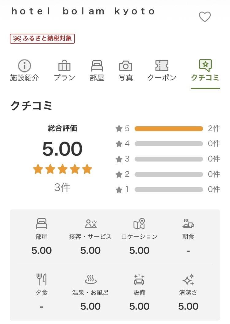Click the 部屋 bed icon in ratings

[x=42, y=224]
